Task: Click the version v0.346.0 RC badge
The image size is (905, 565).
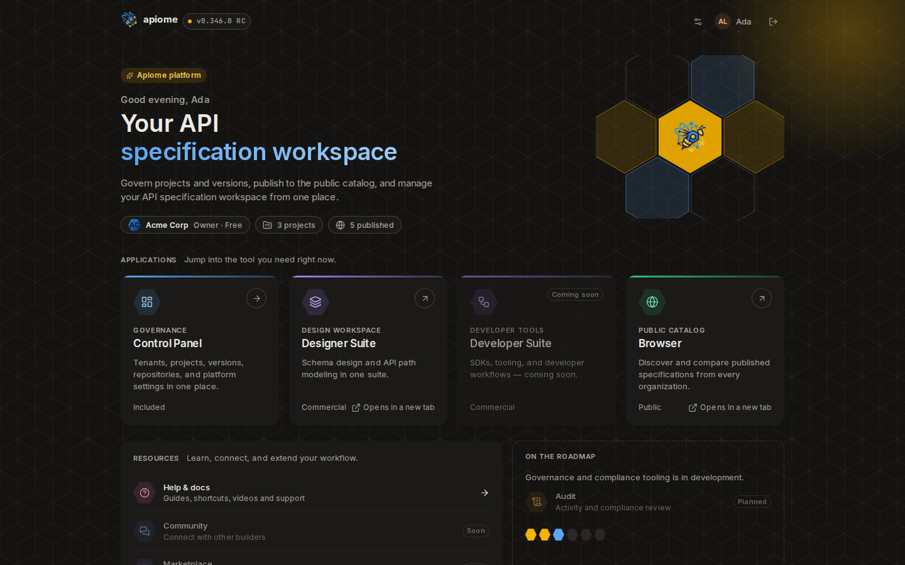Action: (x=217, y=21)
